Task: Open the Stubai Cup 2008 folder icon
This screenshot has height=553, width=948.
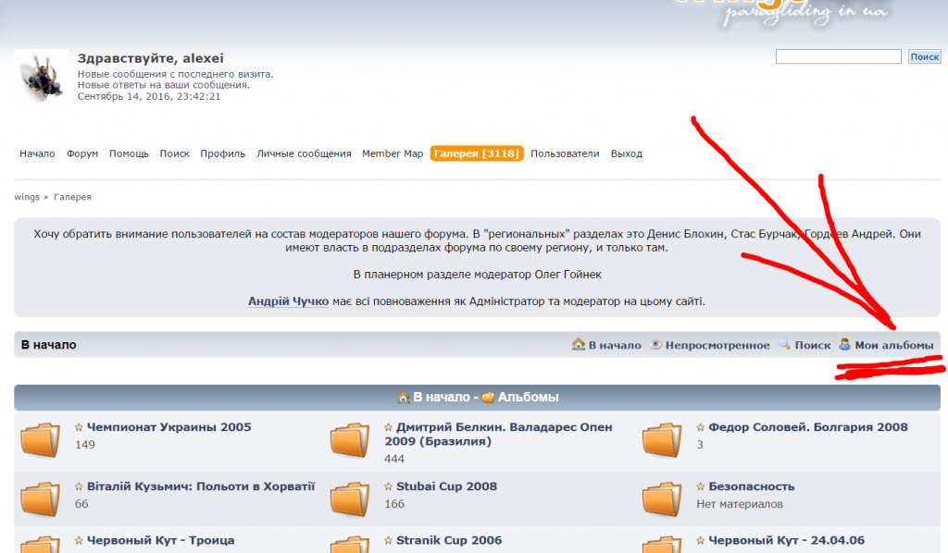Action: coord(351,498)
